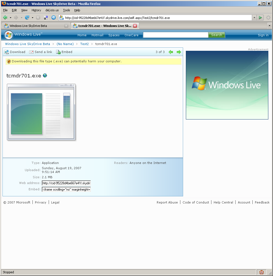Go to Windows Live Home link
Viewport: 273px width, 276px height.
82,35
